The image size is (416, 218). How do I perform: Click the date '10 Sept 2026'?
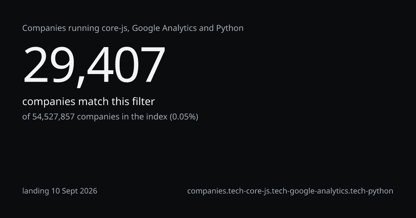pos(74,191)
